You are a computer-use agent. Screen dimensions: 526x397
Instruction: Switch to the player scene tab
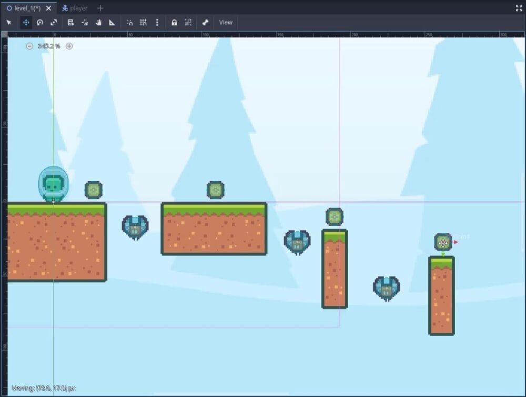point(75,8)
